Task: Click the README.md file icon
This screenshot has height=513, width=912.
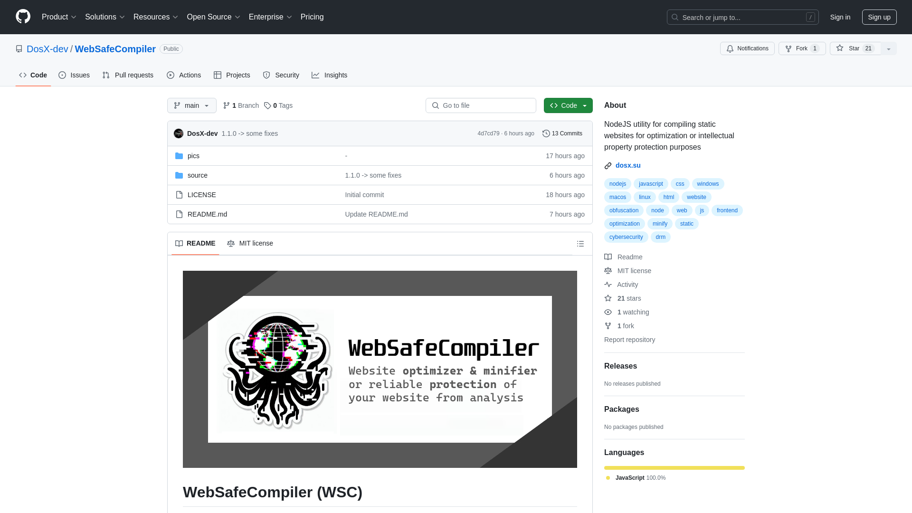Action: (x=179, y=214)
